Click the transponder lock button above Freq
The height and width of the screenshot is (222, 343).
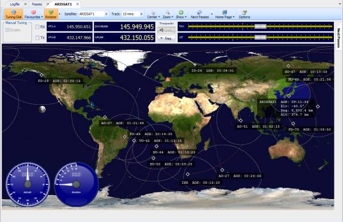point(167,30)
